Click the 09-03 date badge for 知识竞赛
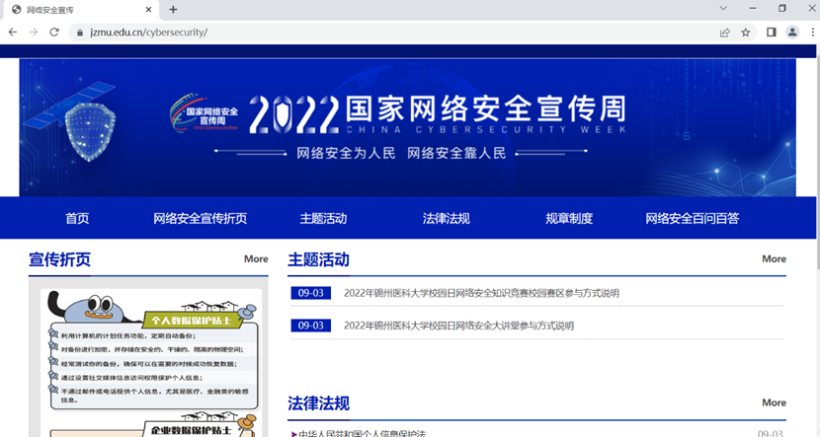820x437 pixels. 310,293
